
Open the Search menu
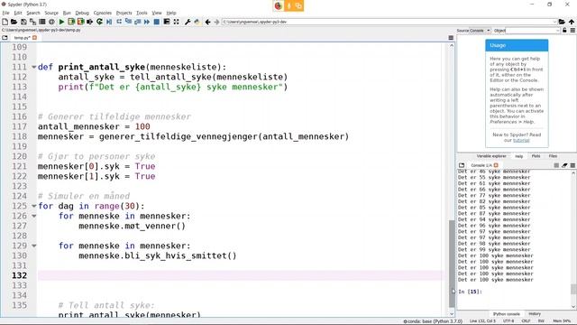pos(33,13)
